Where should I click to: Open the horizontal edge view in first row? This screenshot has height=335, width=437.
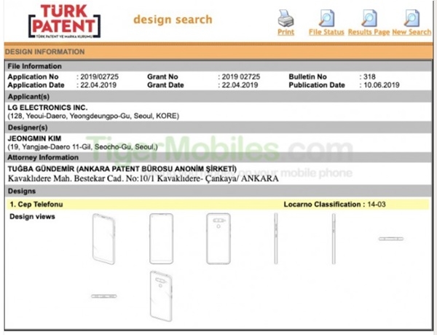391,239
